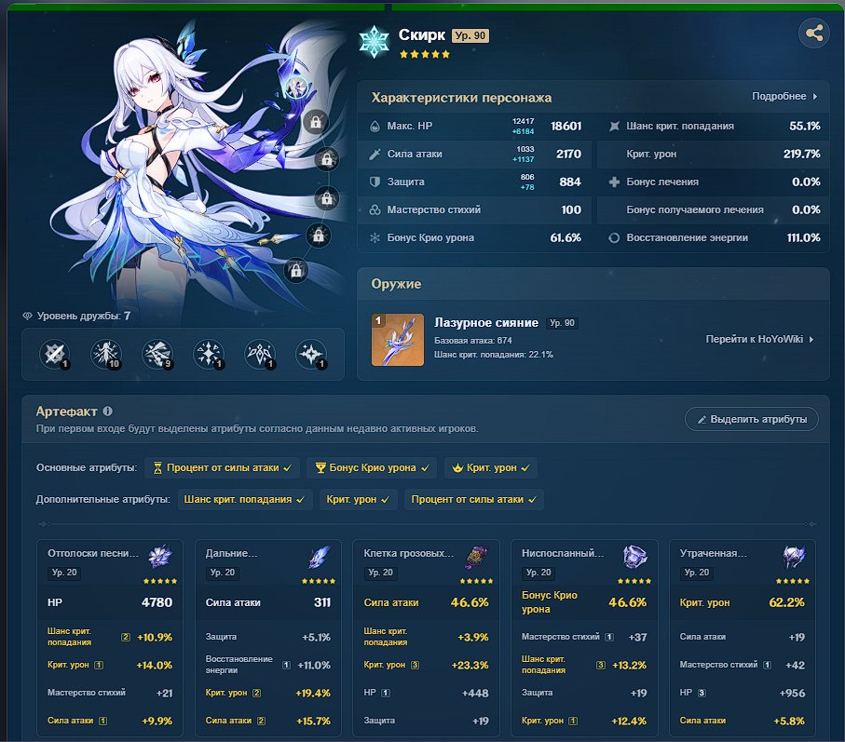Click the Cryo element snowflake icon
This screenshot has height=742, width=845.
pos(374,42)
